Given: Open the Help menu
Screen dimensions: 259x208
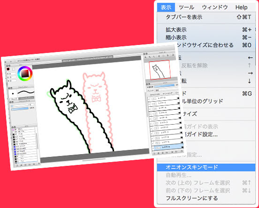Looking at the screenshot, I should click(x=241, y=7).
